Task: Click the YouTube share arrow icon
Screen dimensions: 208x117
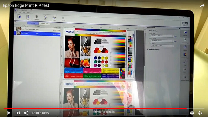Action: coord(202,6)
